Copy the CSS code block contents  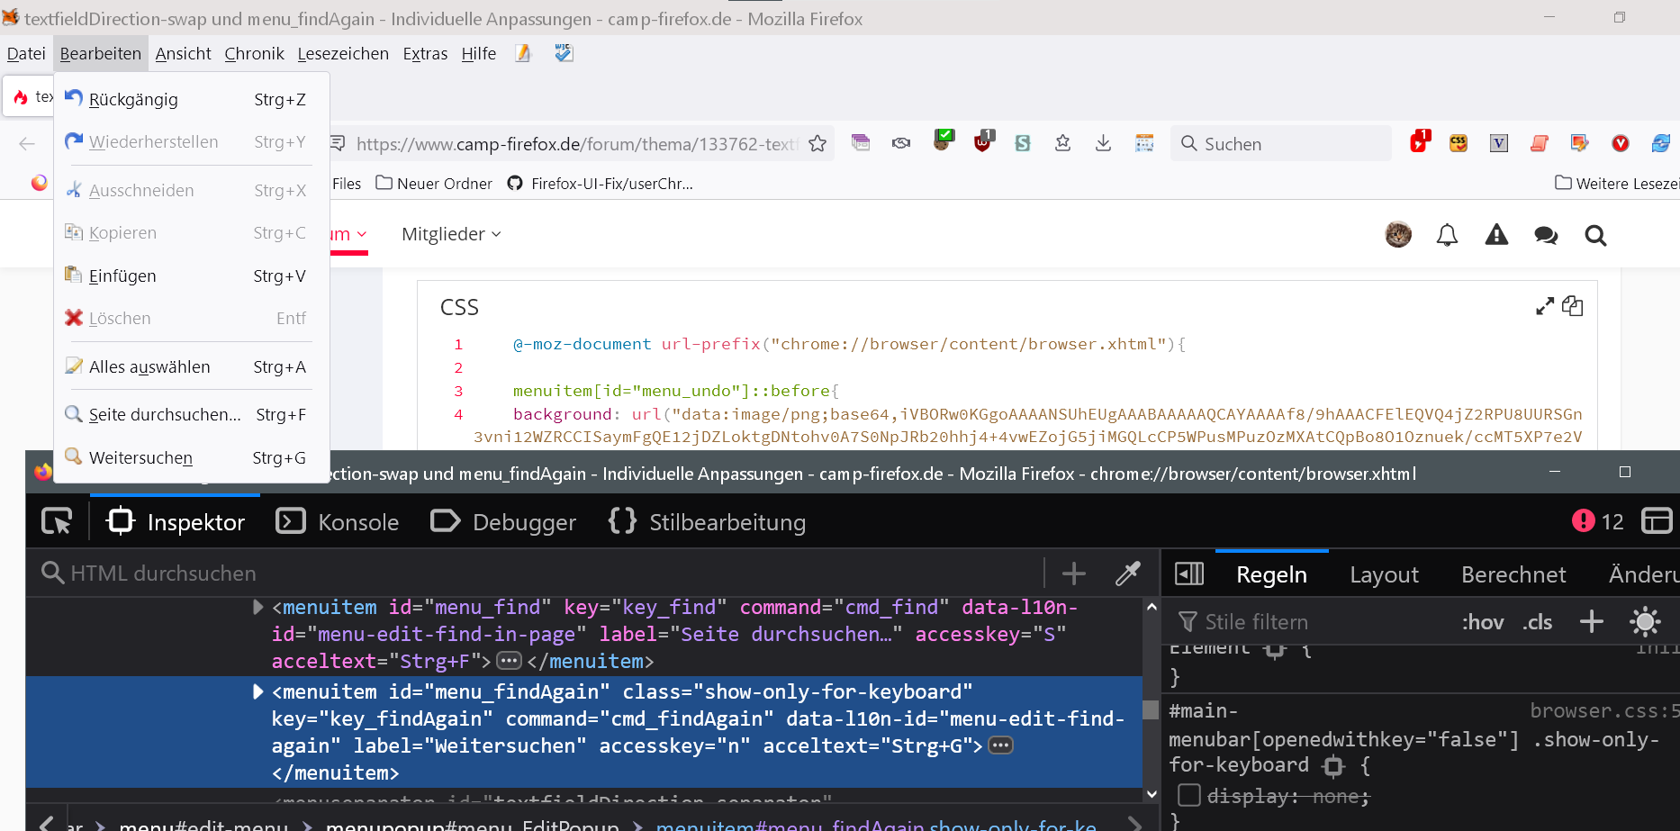[1573, 306]
